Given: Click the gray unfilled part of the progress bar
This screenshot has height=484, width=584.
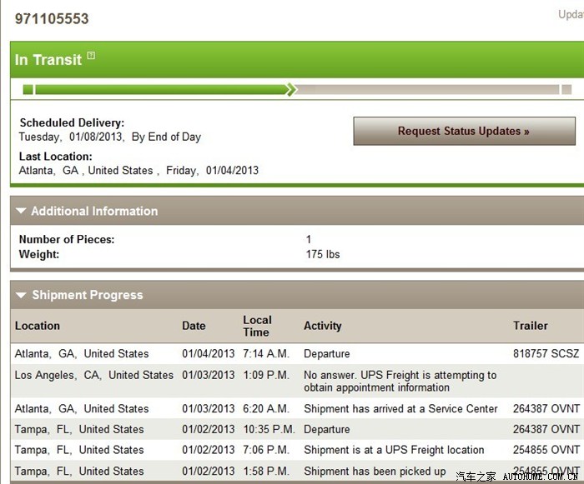Looking at the screenshot, I should (425, 89).
